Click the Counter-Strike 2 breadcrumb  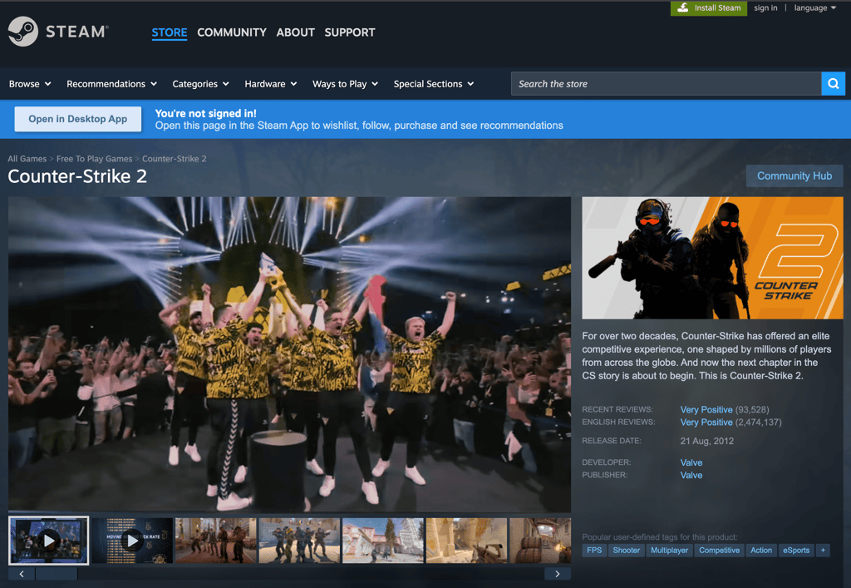pos(175,159)
